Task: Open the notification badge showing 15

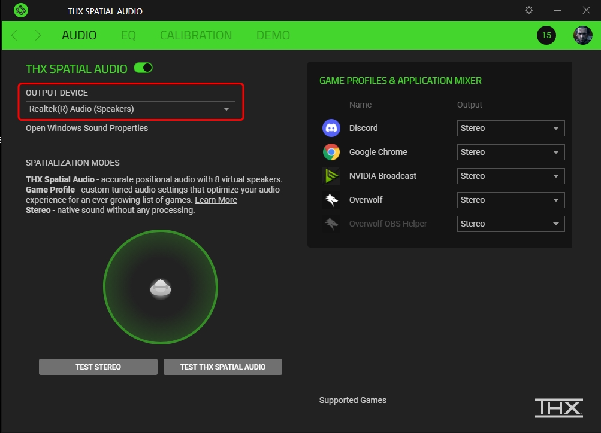Action: pos(546,35)
